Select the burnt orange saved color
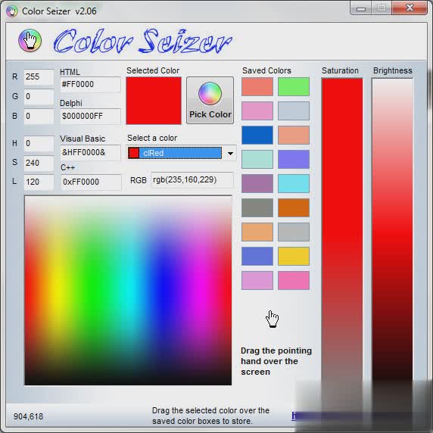The image size is (433, 433). click(x=294, y=207)
